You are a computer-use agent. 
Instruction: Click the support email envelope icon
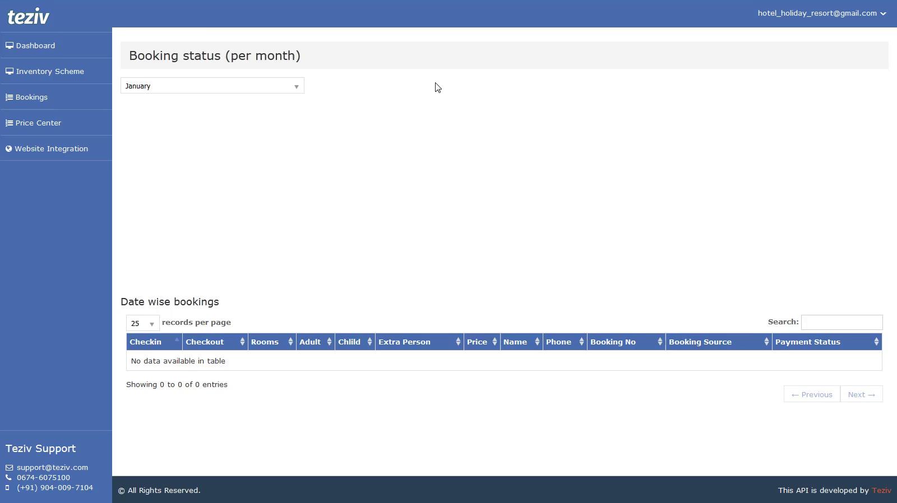[x=9, y=468]
